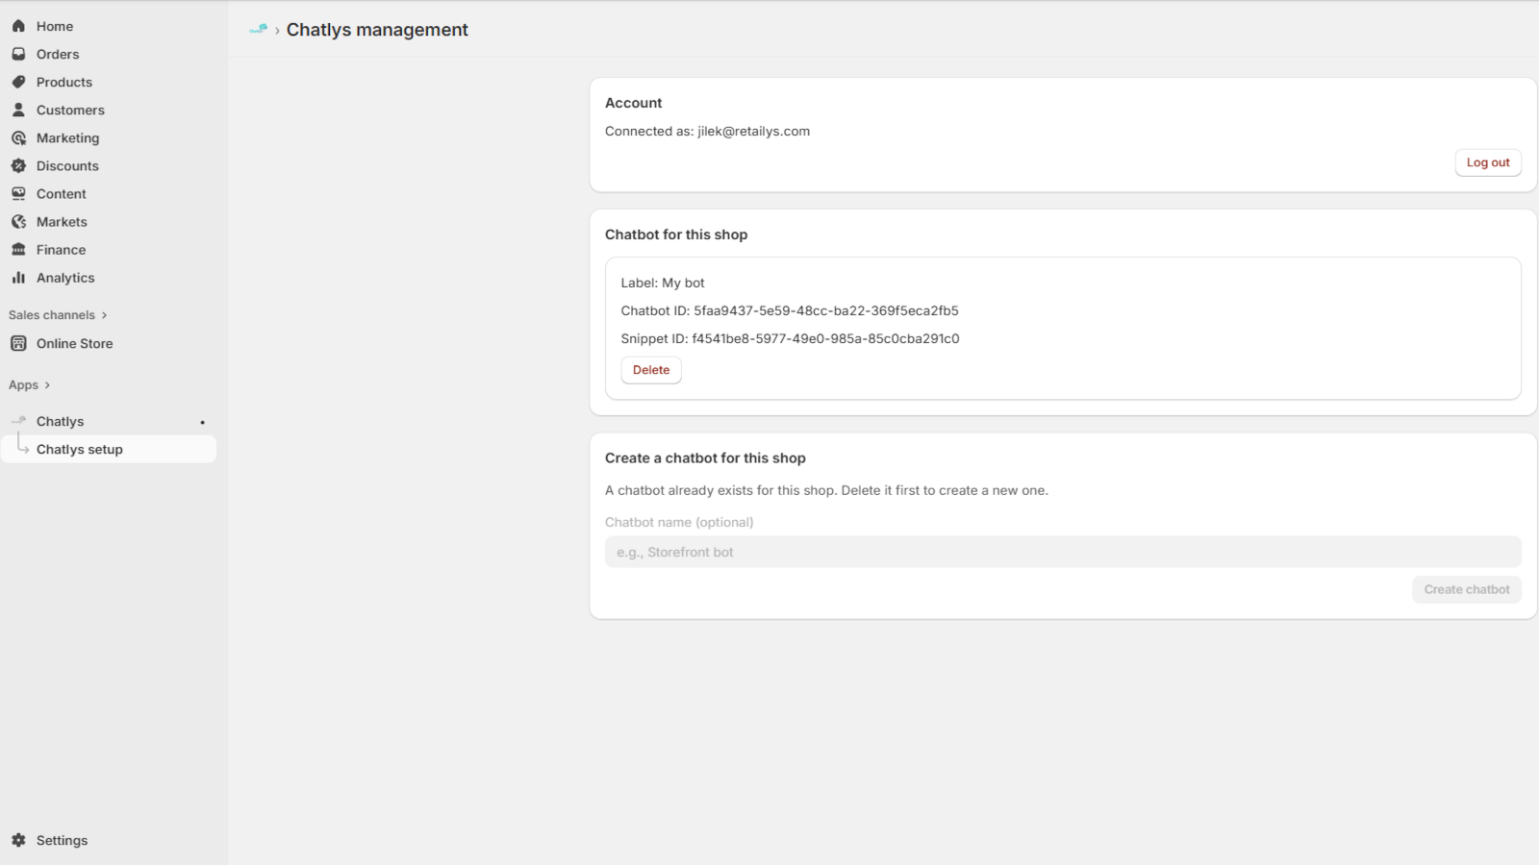Open the Chatlys setup subpage
Viewport: 1539px width, 865px height.
pos(79,449)
